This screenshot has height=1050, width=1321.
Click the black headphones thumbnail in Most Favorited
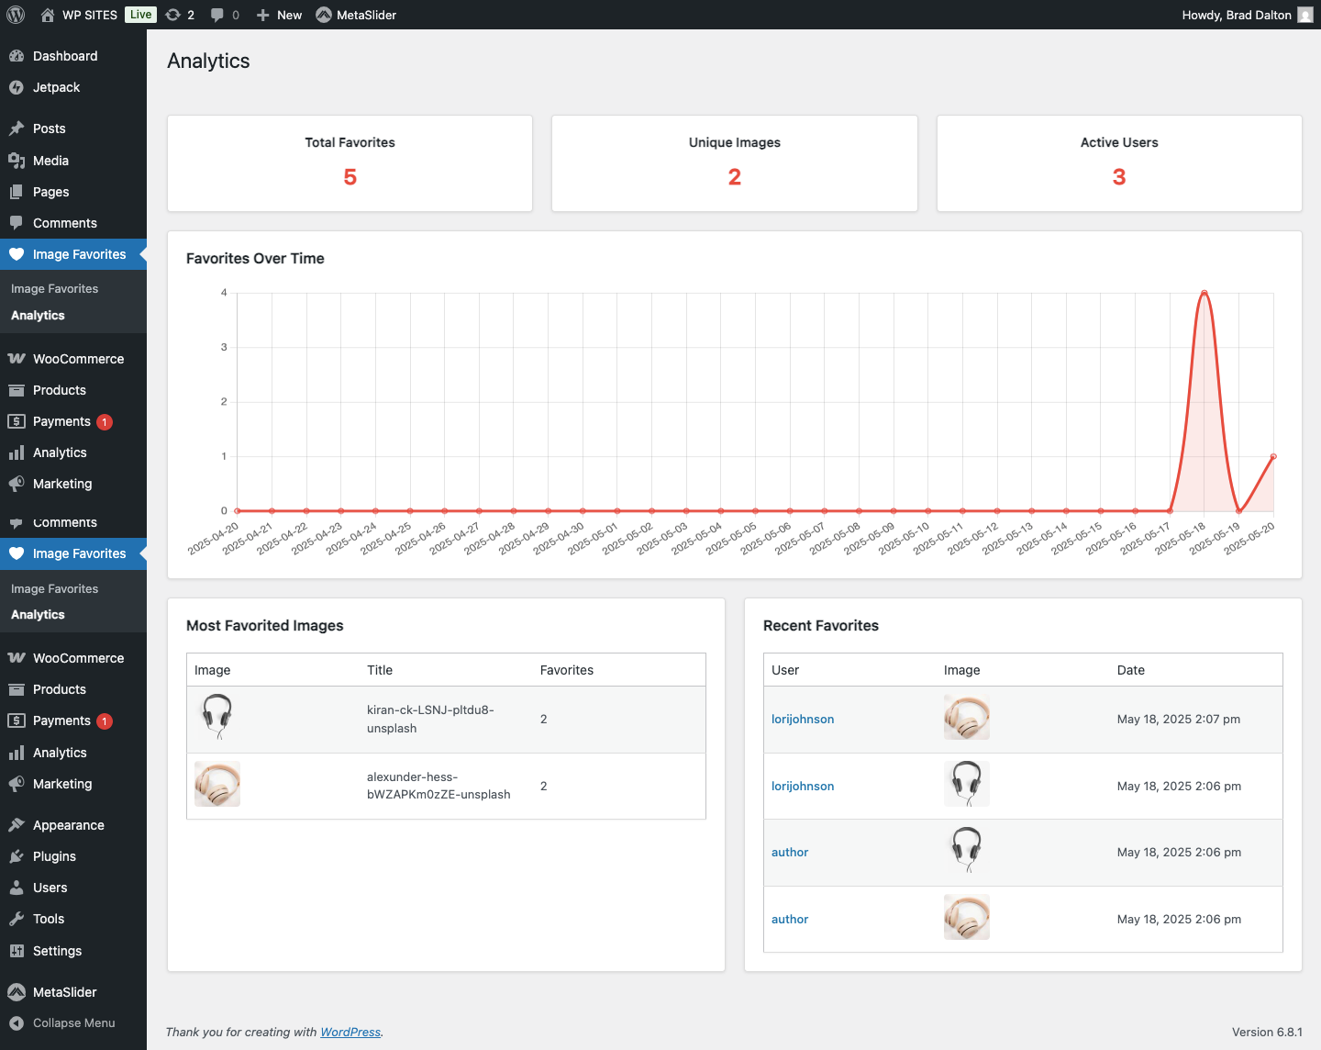tap(217, 717)
